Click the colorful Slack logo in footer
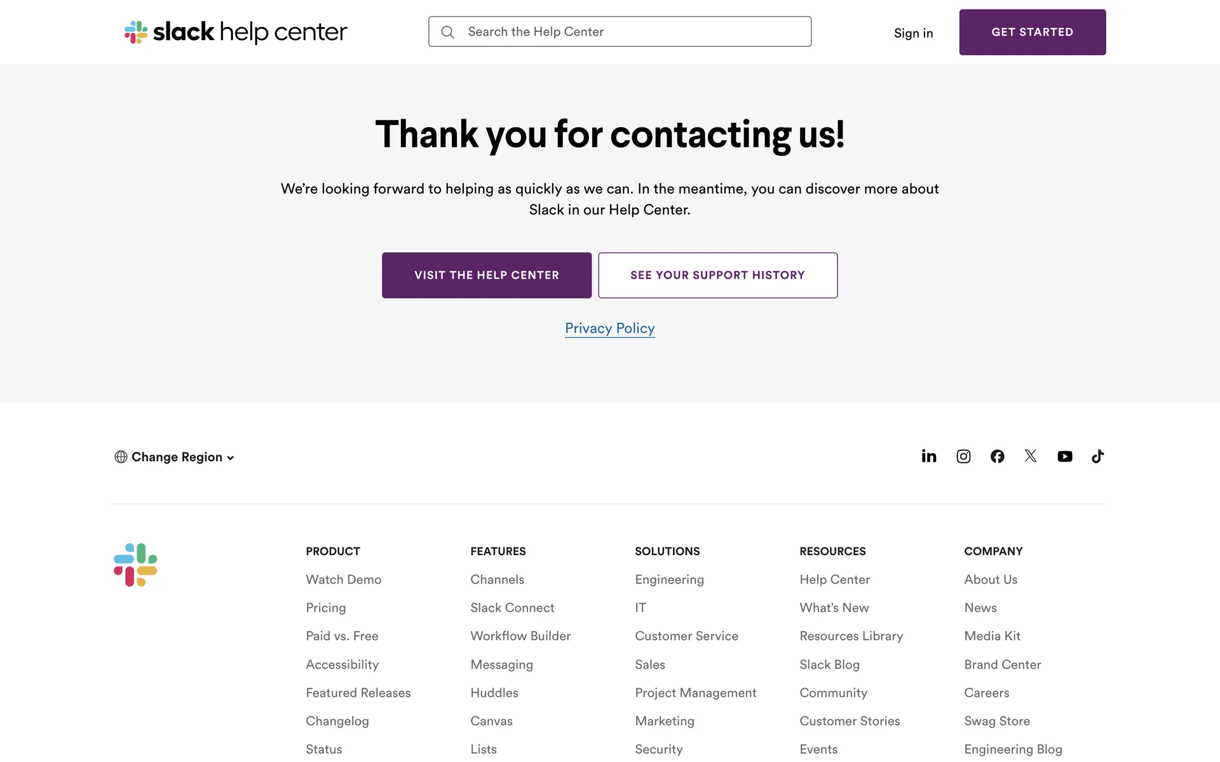Viewport: 1220px width, 762px height. 135,565
